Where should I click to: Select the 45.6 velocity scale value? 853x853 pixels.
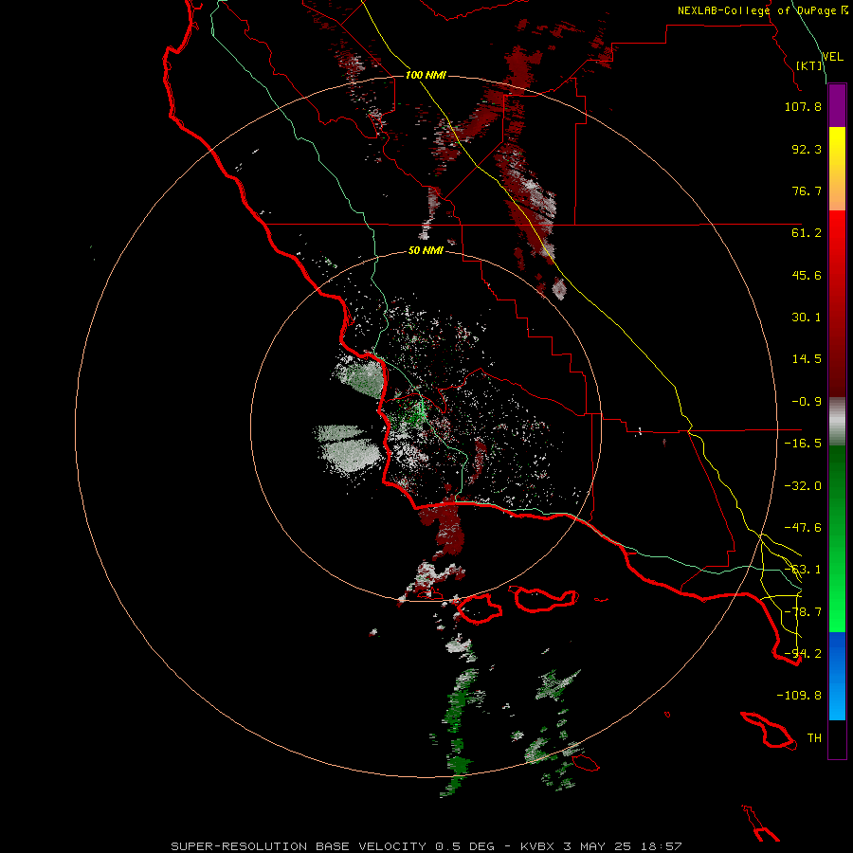coord(807,275)
